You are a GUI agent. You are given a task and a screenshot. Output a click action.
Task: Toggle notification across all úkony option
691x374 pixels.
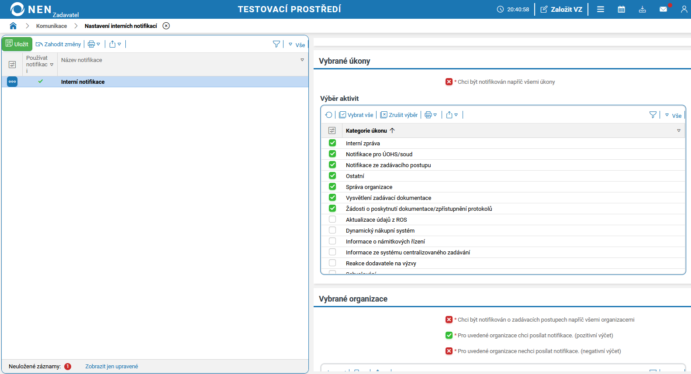tap(449, 82)
